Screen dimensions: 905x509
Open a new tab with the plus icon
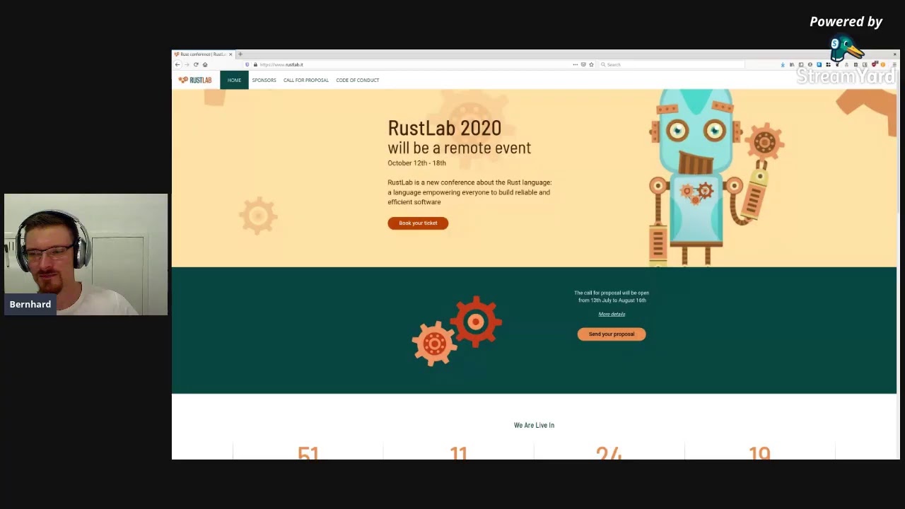click(240, 54)
